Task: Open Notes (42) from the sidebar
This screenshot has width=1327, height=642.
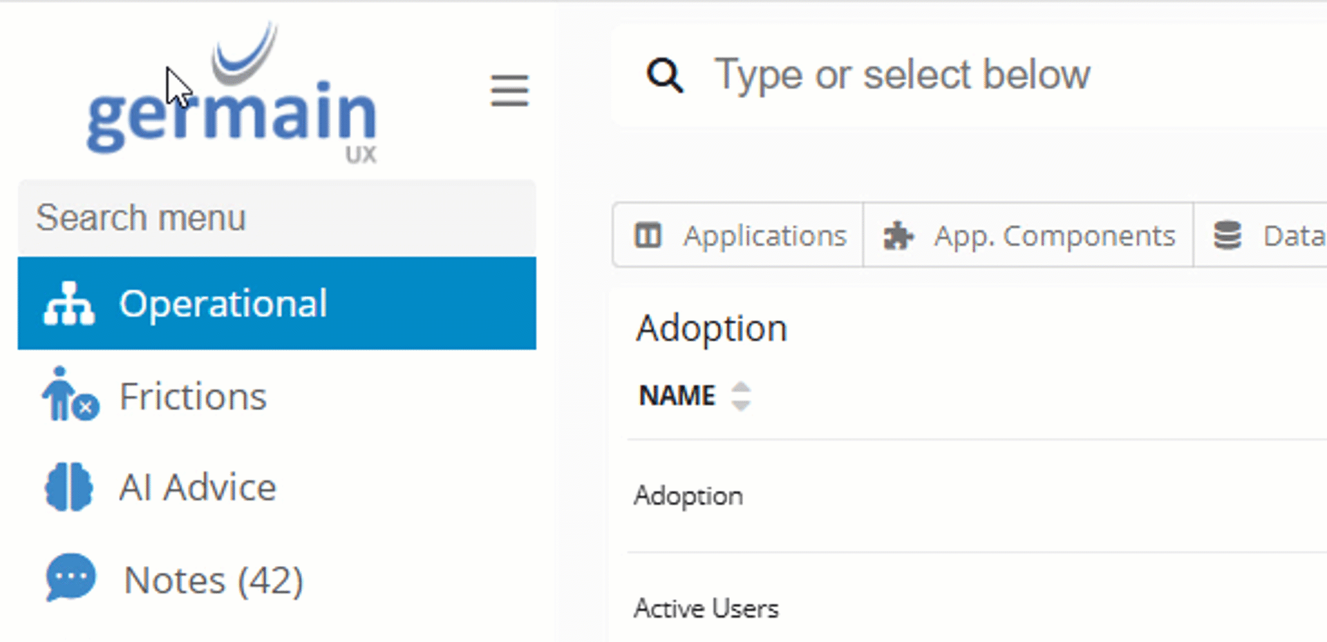Action: 213,578
